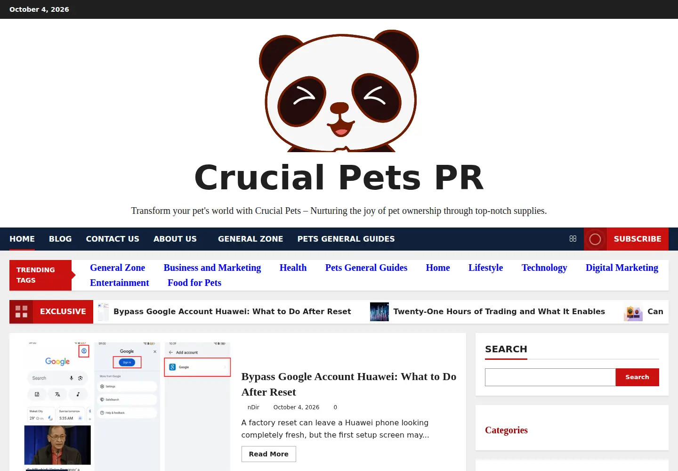
Task: Click the EXCLUSIVE ticker label
Action: pos(63,311)
